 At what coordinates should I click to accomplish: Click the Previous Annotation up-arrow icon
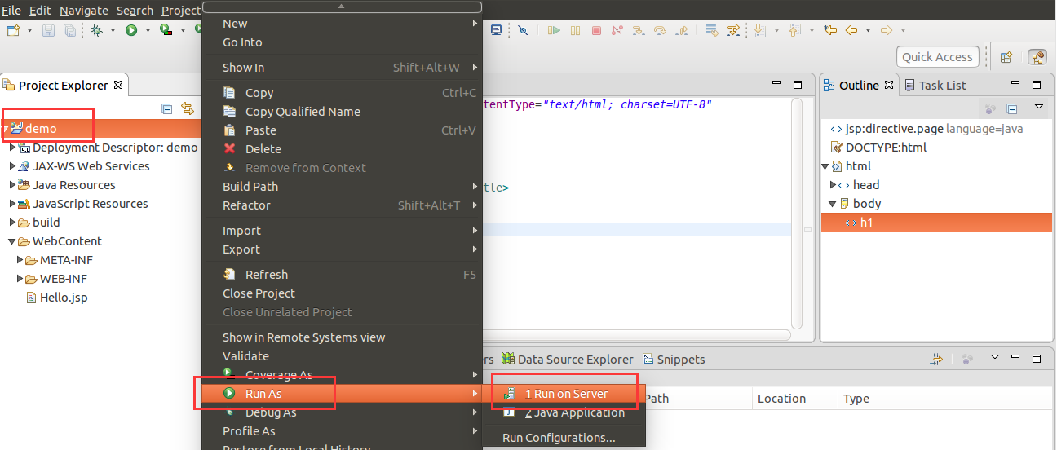pyautogui.click(x=795, y=30)
